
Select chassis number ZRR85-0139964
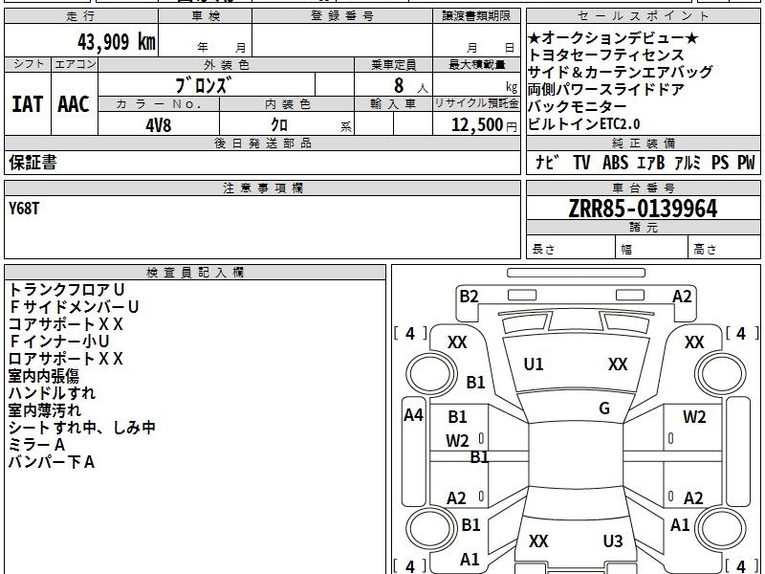point(643,209)
